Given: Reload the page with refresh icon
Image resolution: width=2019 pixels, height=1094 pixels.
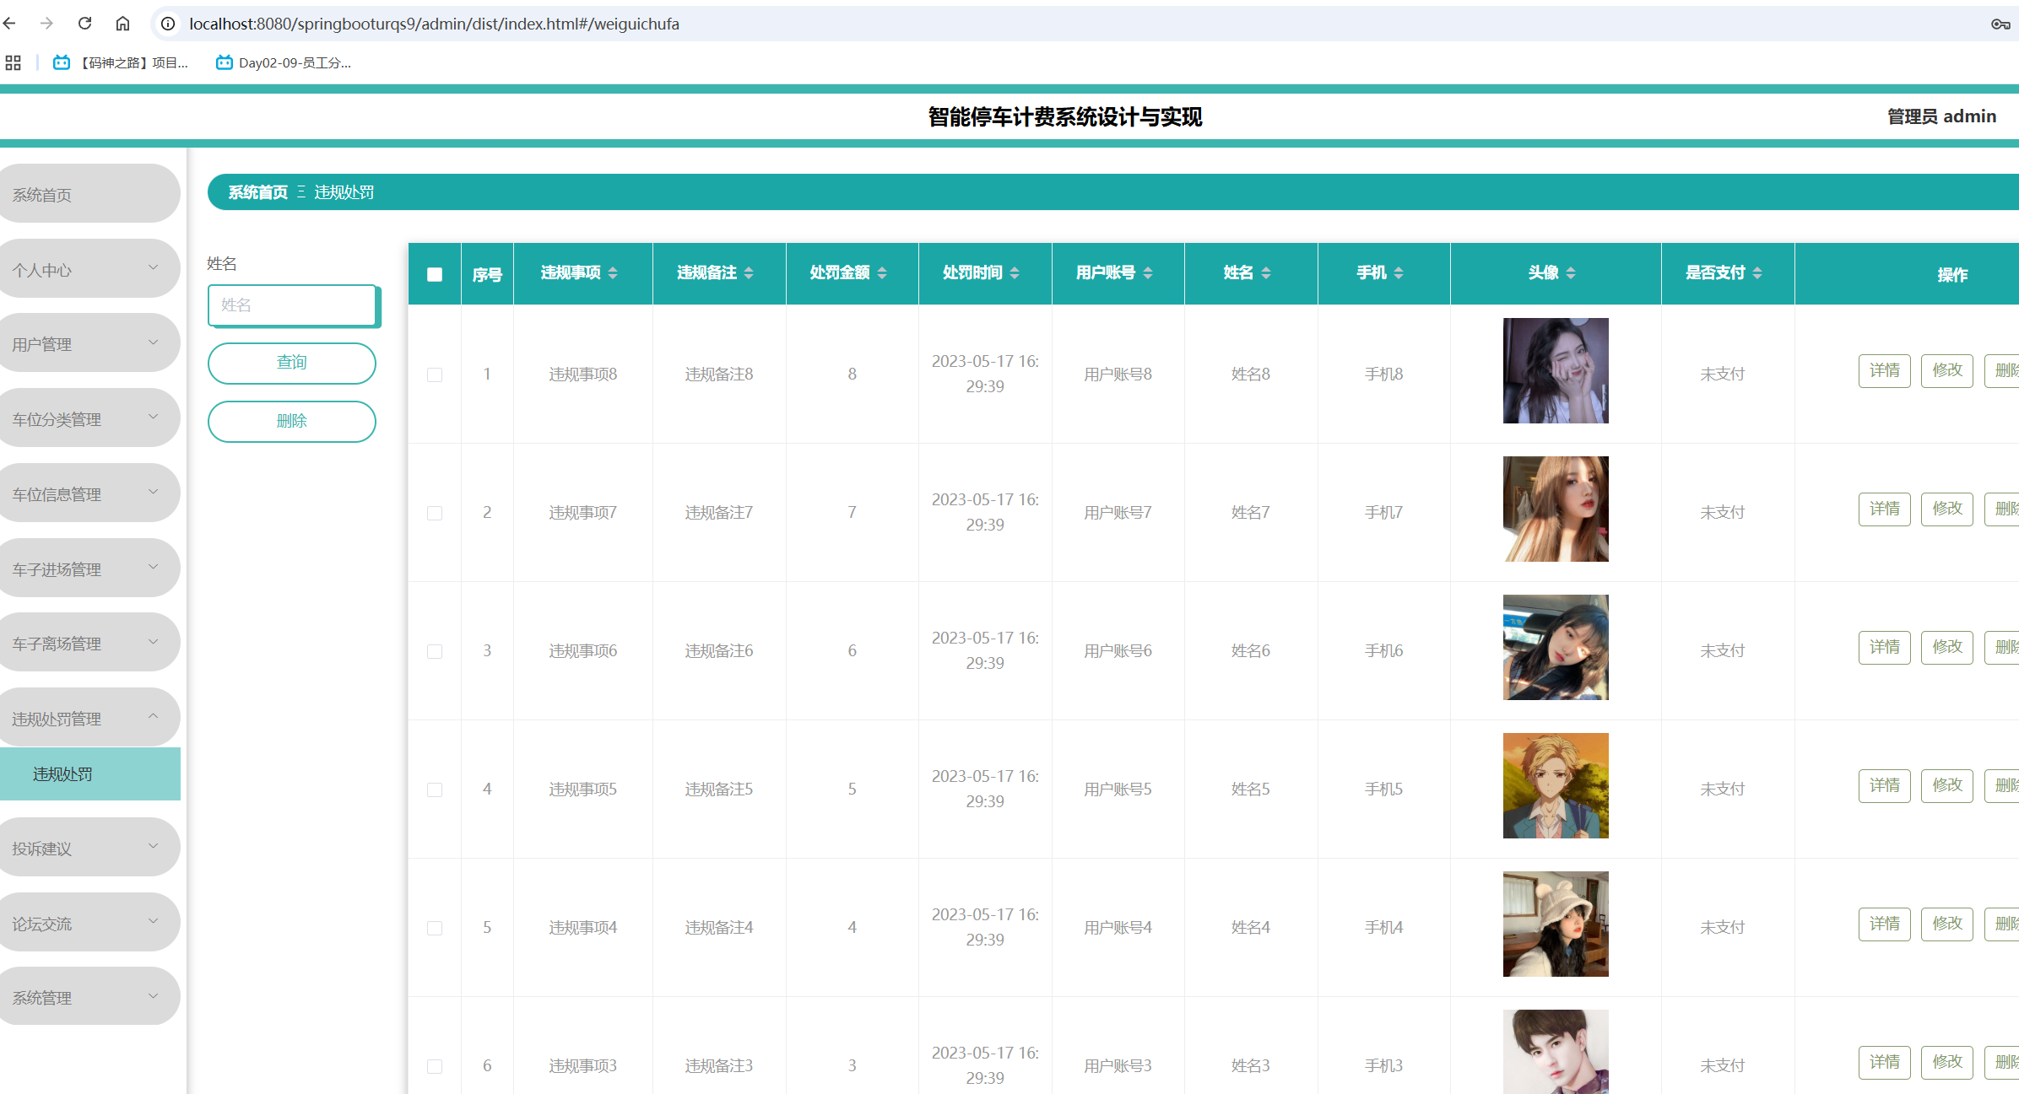Looking at the screenshot, I should [84, 24].
